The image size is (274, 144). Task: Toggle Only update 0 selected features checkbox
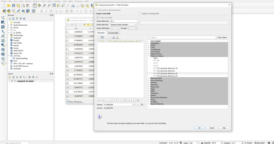coord(97,10)
